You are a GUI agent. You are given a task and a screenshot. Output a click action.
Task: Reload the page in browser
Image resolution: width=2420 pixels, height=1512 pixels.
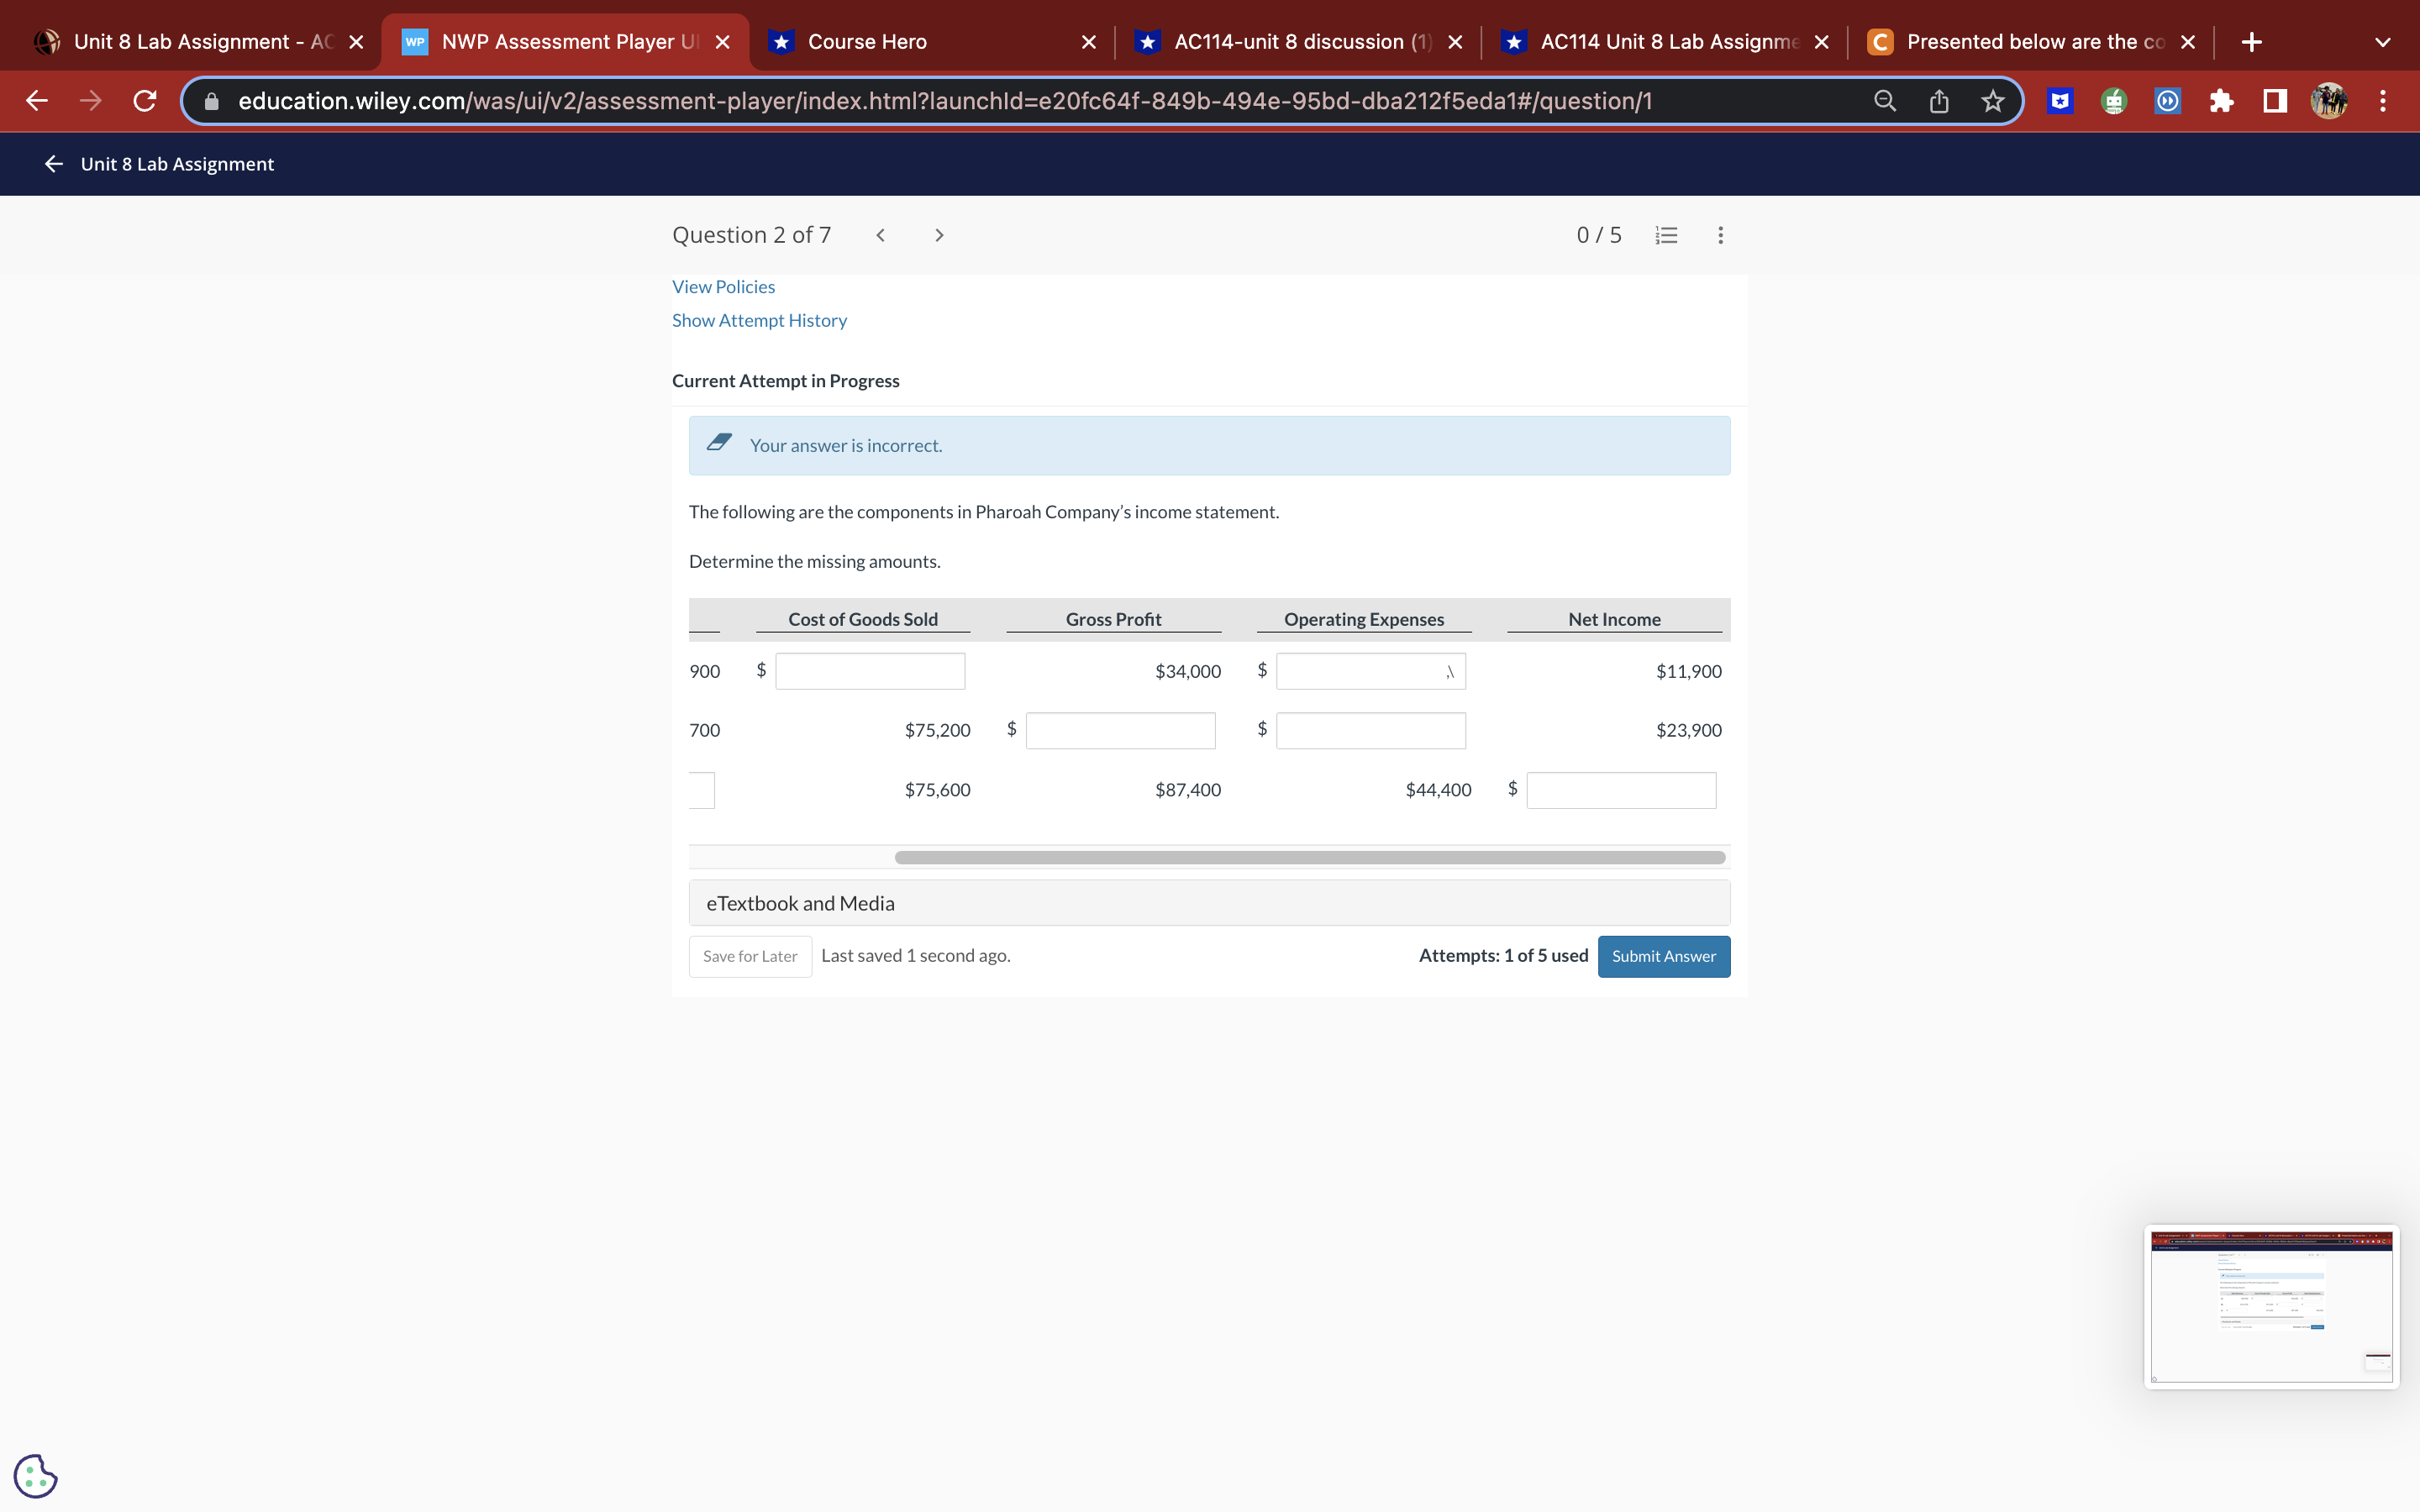tap(145, 101)
